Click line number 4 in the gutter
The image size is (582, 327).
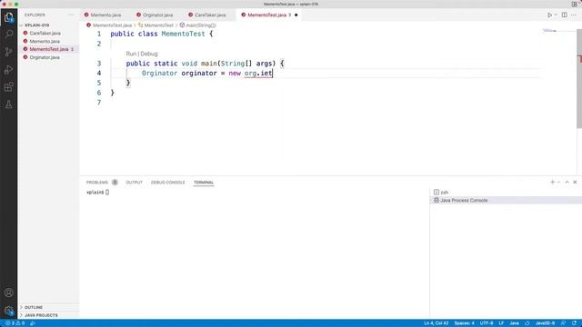point(99,73)
